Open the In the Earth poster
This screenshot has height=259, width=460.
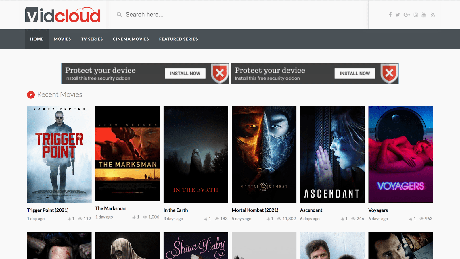[196, 154]
